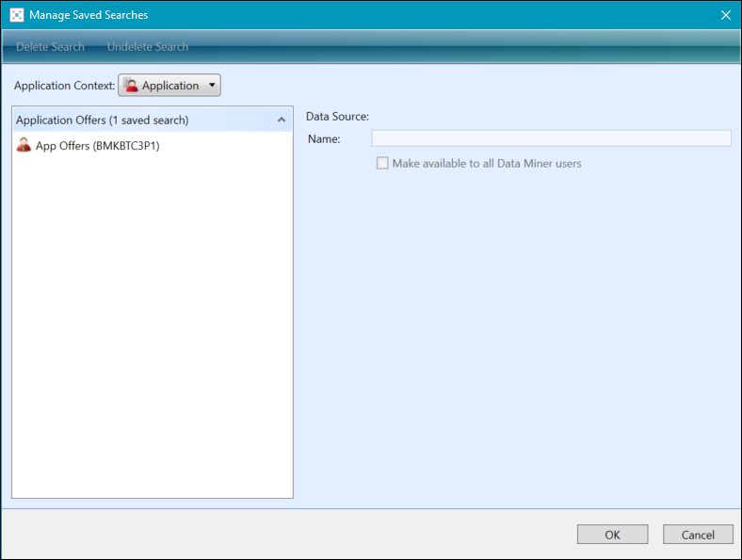Click the Application Offers (1 saved search) header
The height and width of the screenshot is (560, 742).
[153, 120]
